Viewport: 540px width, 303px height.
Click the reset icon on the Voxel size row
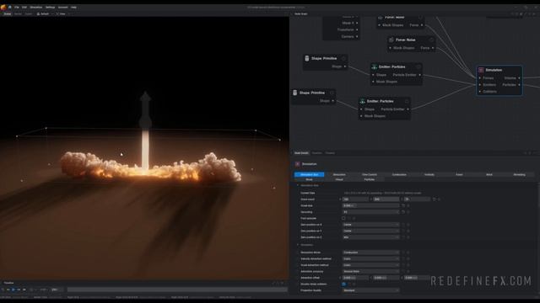coord(403,205)
